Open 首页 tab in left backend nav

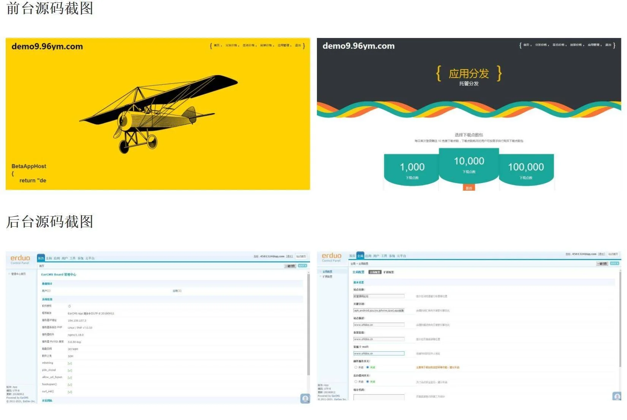(x=41, y=258)
